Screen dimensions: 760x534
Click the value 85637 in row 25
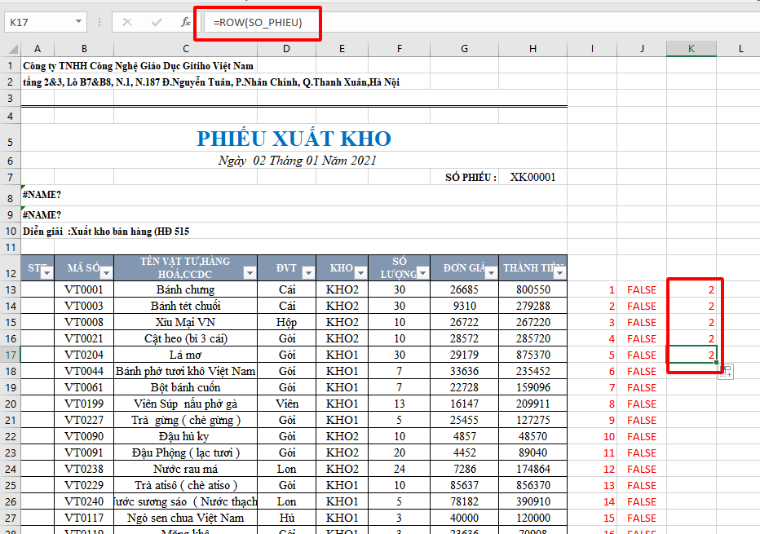tap(464, 486)
